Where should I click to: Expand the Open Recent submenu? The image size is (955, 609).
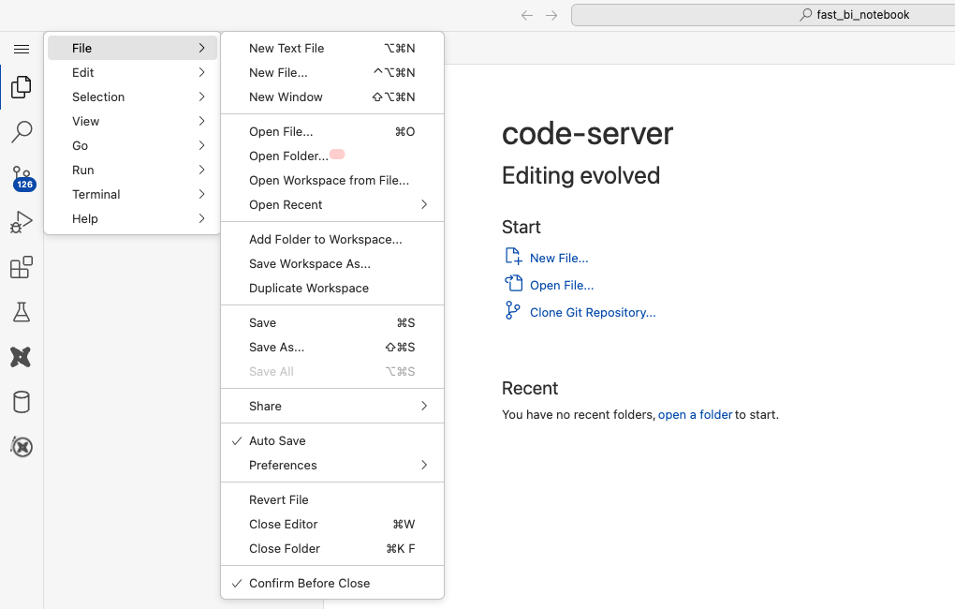(332, 205)
